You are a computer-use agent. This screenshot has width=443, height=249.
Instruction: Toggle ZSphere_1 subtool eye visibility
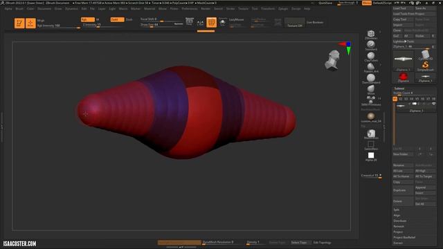(x=434, y=104)
